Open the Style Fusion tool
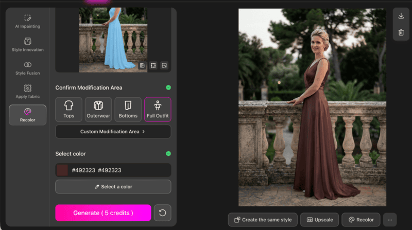 [28, 68]
